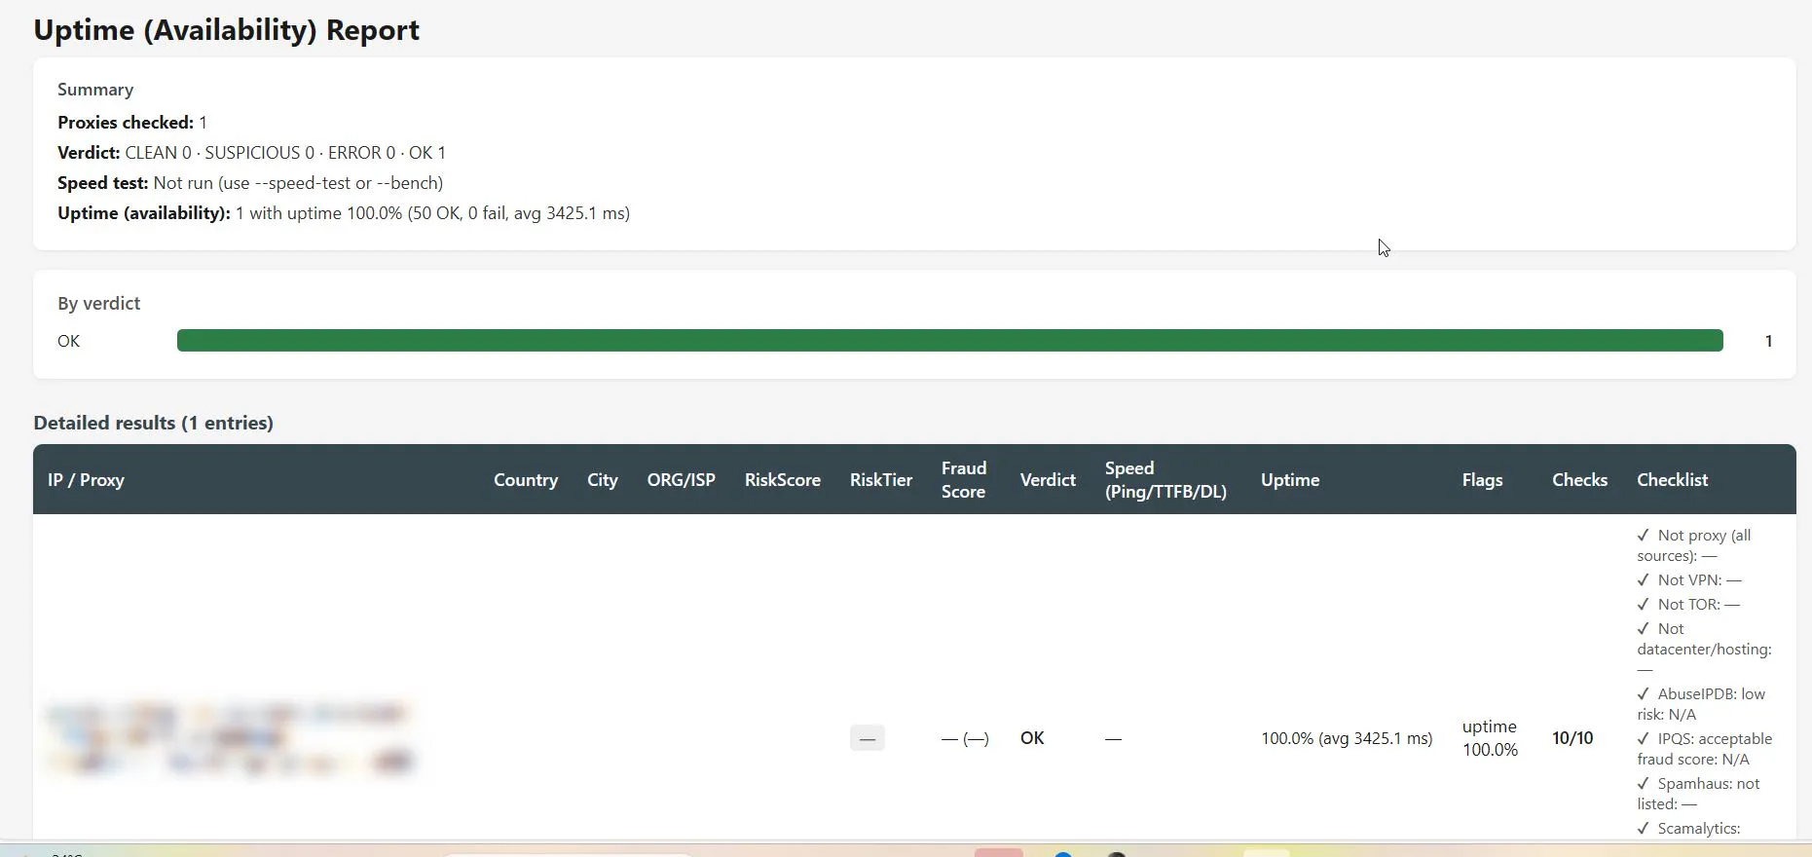The height and width of the screenshot is (857, 1812).
Task: Click the OK label beside the green bar
Action: tap(69, 342)
